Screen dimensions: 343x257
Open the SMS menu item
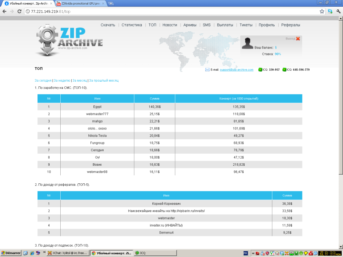206,25
